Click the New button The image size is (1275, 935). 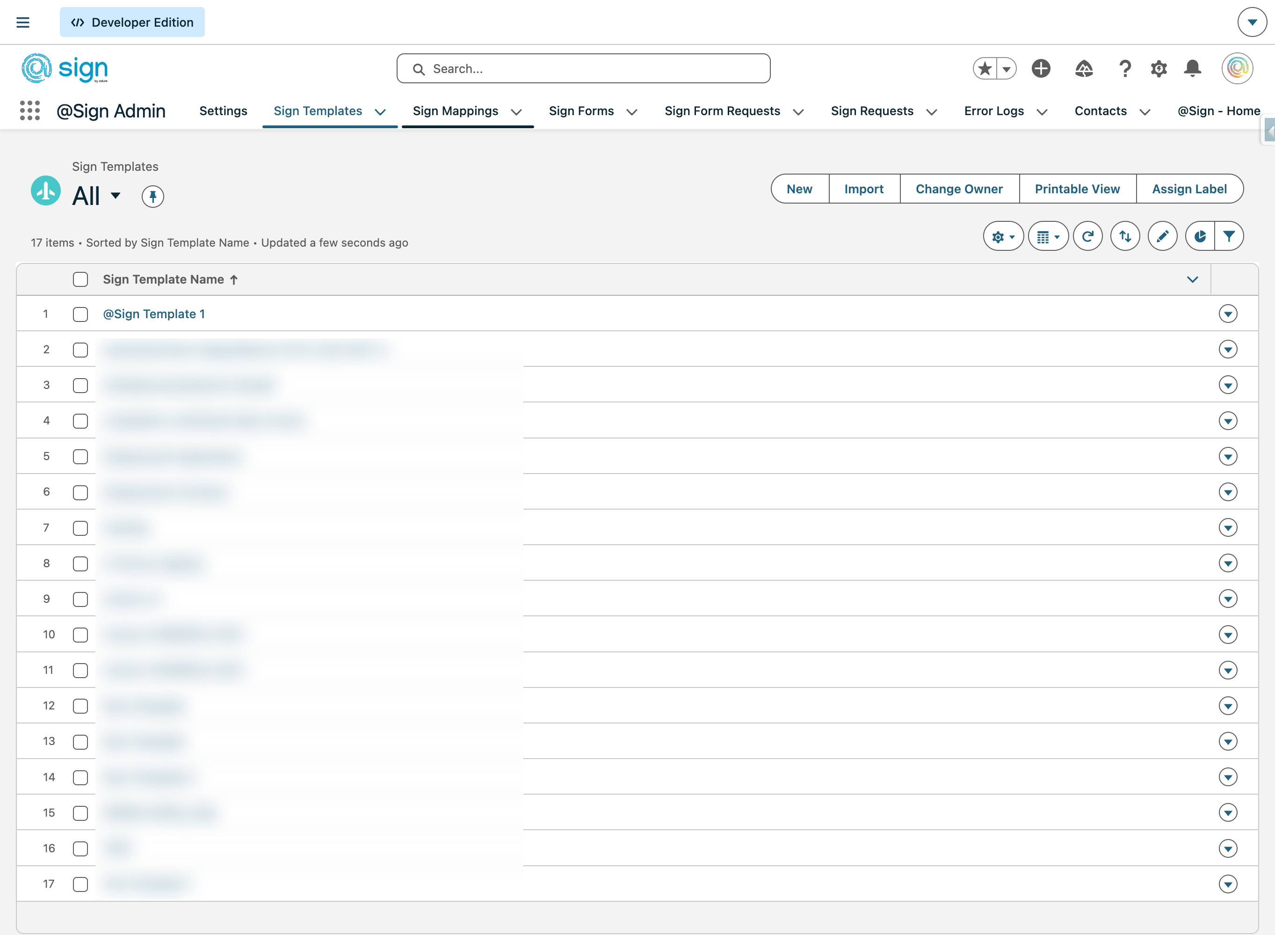coord(799,189)
